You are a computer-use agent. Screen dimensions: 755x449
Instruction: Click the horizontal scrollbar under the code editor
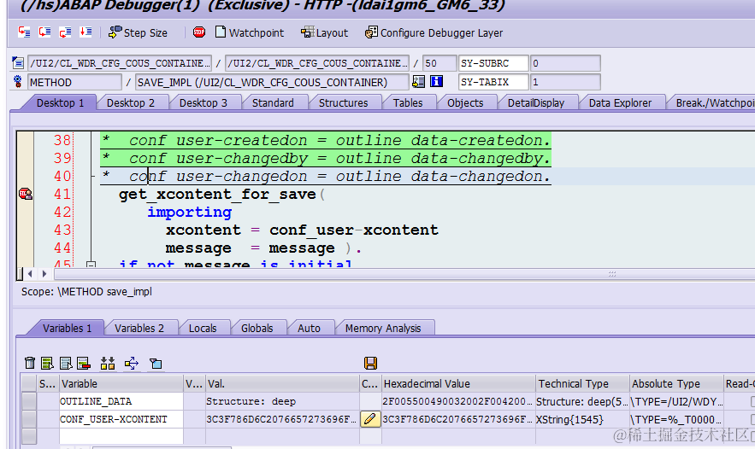(404, 273)
